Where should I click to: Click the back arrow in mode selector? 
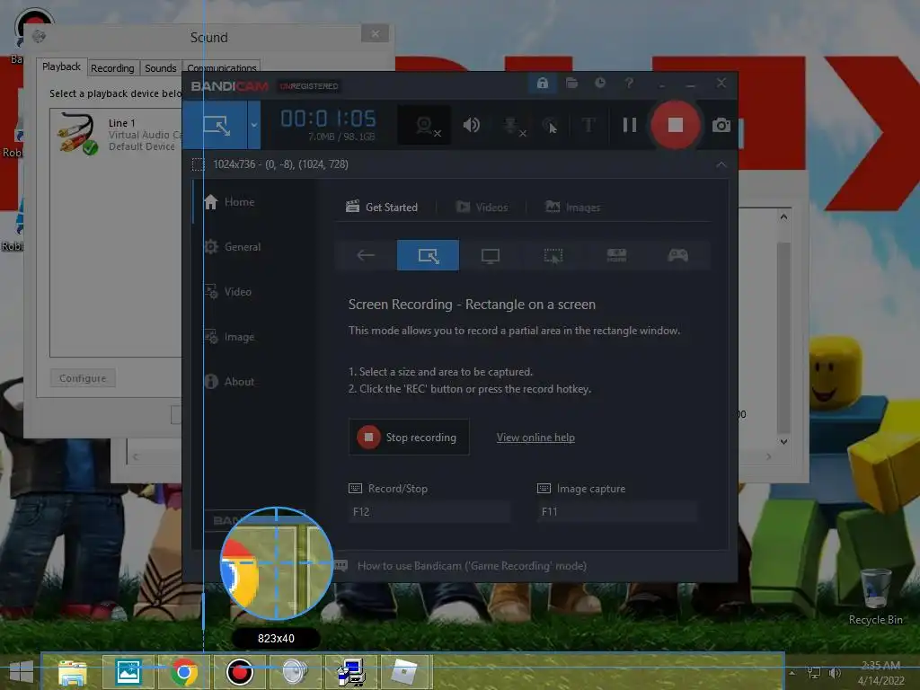(366, 255)
